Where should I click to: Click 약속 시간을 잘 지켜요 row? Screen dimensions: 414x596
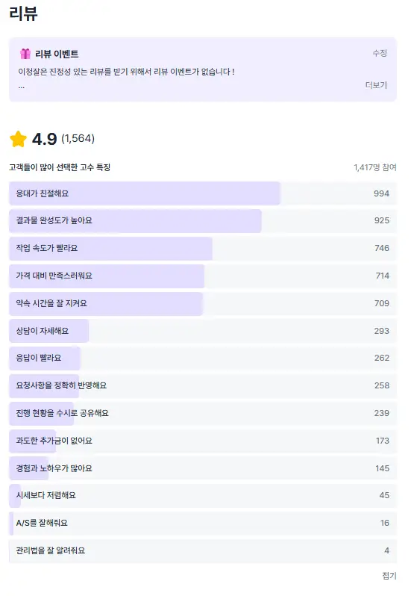click(x=203, y=304)
